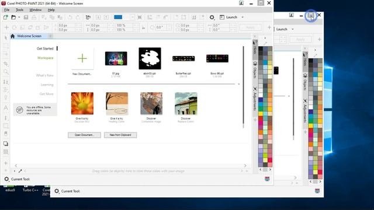Select Workspace in welcome sidebar
Viewport: 374px width, 210px height.
coord(45,58)
